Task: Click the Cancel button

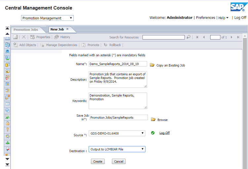Action: tap(118, 161)
